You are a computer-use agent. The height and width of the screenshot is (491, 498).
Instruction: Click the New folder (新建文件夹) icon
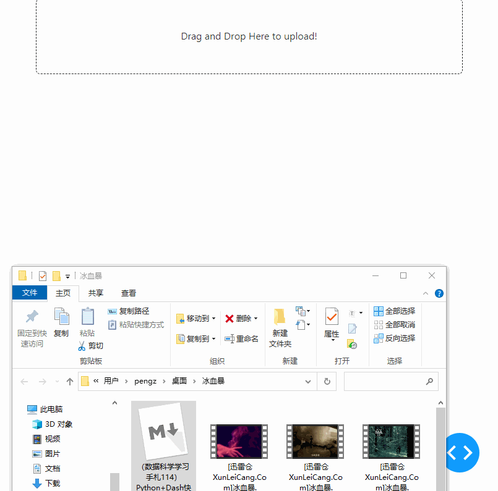(x=280, y=317)
